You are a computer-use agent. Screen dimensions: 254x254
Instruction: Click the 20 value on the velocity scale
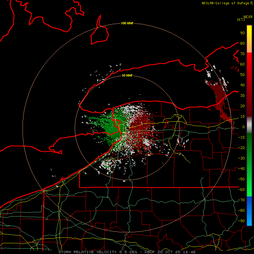click(242, 106)
